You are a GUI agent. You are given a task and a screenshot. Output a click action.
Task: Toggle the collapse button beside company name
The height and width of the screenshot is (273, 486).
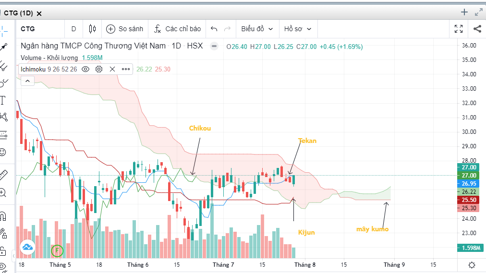click(x=214, y=46)
